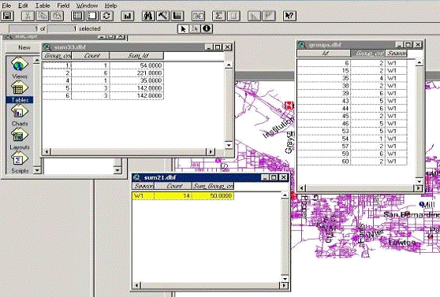Open the Field menu
The height and width of the screenshot is (297, 440).
click(63, 6)
